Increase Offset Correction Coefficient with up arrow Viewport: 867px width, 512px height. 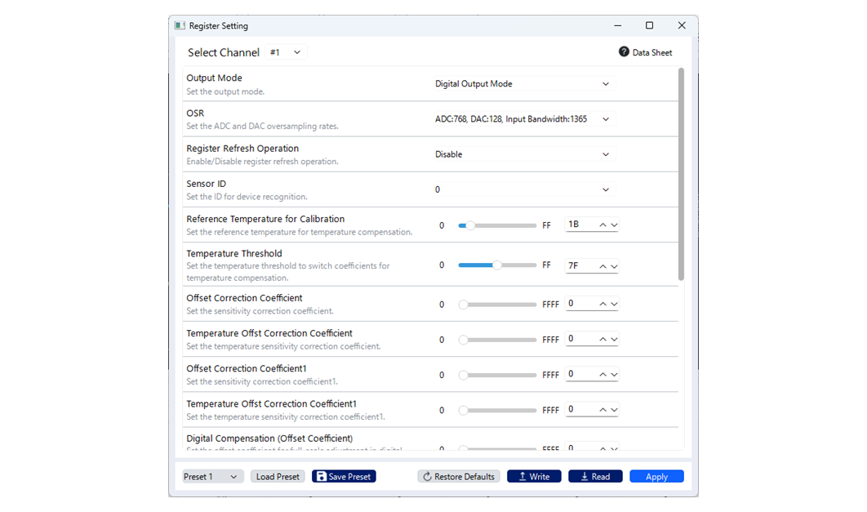[x=602, y=305]
